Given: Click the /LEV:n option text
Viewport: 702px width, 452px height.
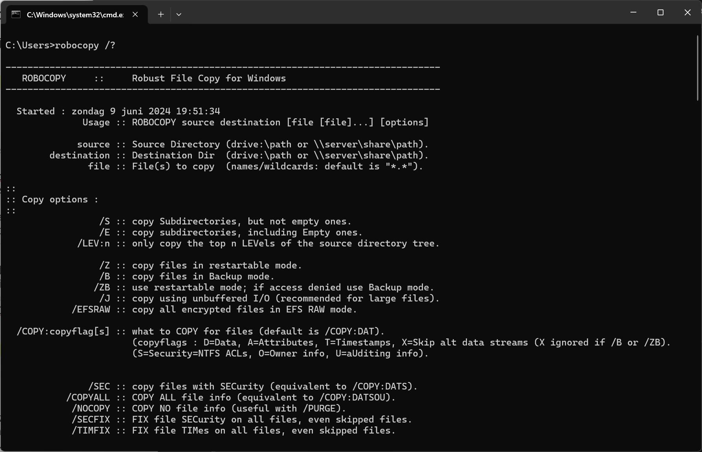Looking at the screenshot, I should click(94, 244).
